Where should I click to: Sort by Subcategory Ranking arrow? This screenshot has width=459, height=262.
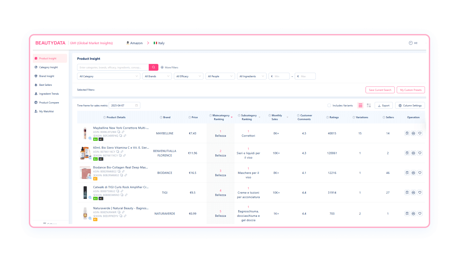point(259,117)
